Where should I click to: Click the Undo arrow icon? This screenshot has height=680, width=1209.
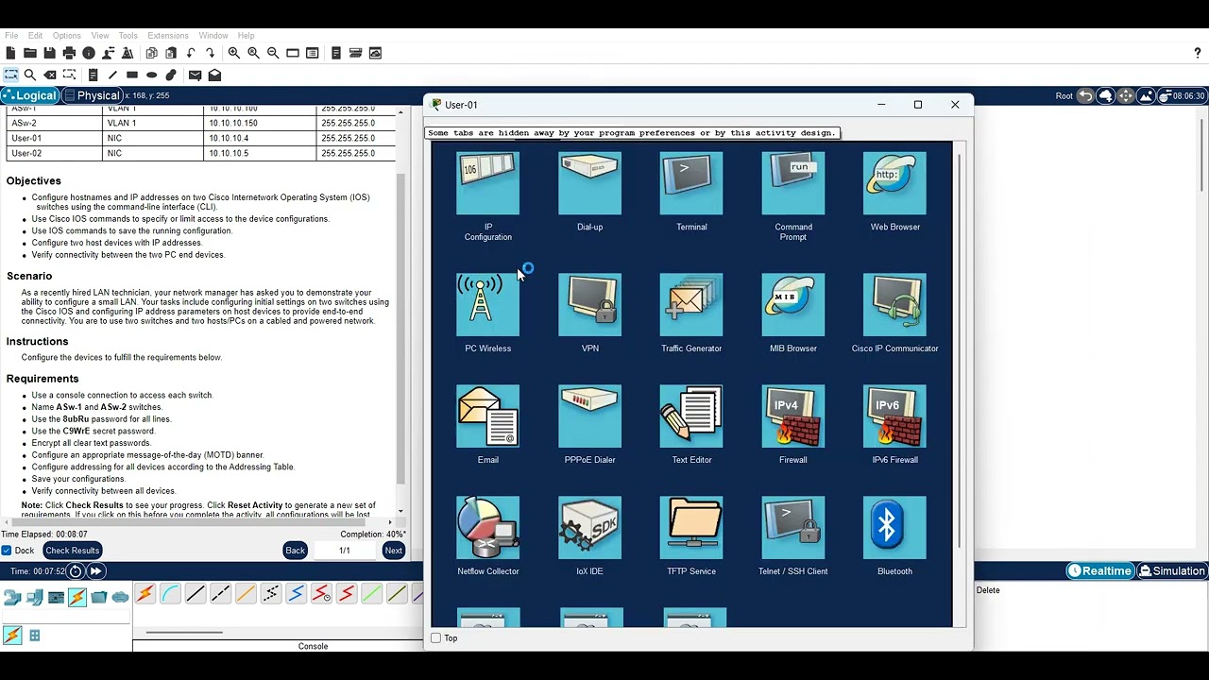point(191,53)
